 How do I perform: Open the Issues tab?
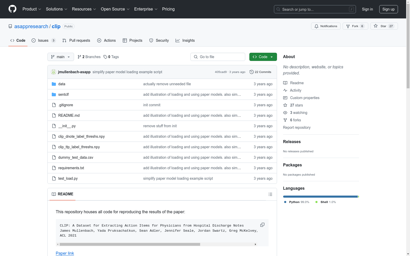(44, 40)
